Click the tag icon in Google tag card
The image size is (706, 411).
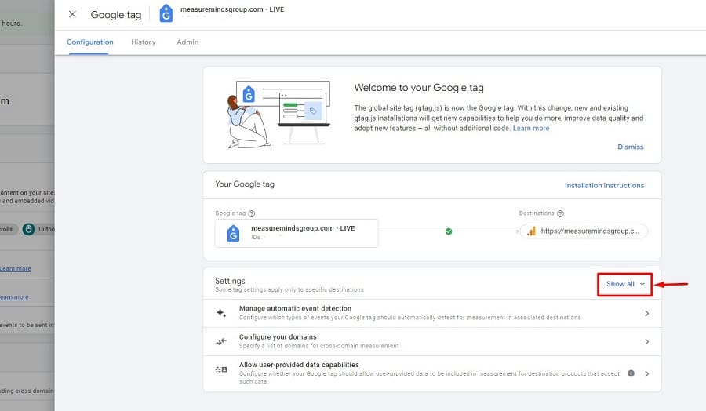pos(233,233)
